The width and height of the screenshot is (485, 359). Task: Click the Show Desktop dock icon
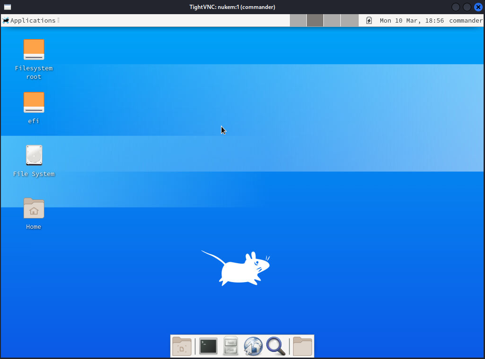coord(182,346)
